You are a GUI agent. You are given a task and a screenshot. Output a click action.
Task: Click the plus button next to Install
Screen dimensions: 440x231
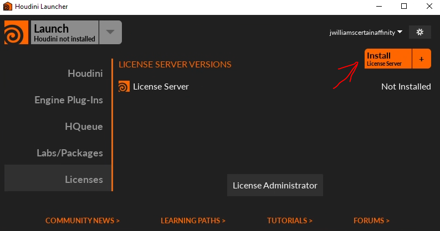coord(422,59)
